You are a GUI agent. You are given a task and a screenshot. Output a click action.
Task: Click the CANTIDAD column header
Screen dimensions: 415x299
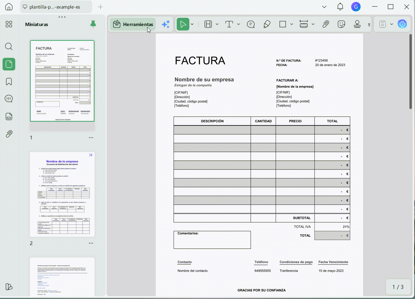263,121
